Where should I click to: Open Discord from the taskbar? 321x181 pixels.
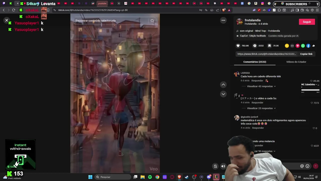[x=209, y=177]
